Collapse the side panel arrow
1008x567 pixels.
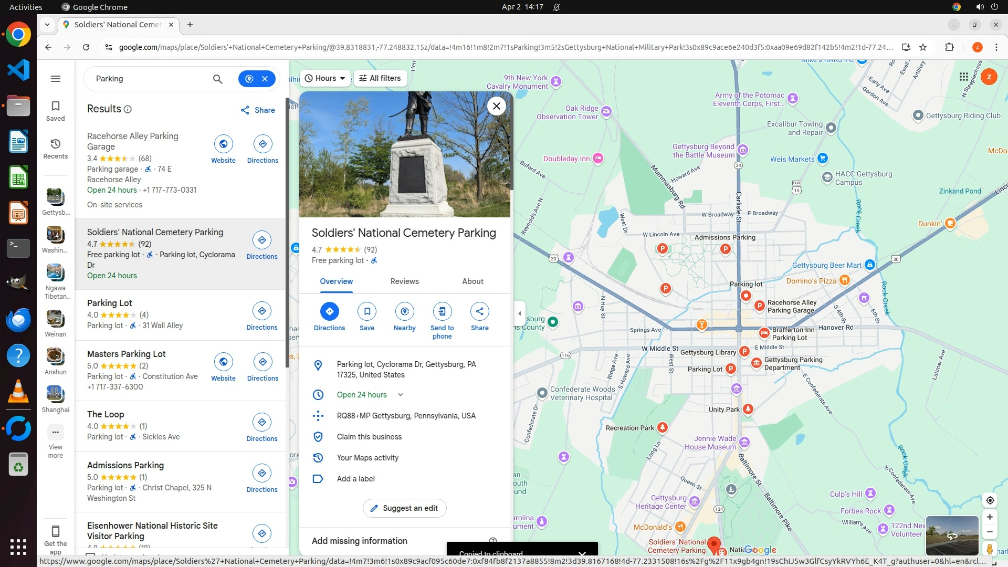click(x=520, y=313)
